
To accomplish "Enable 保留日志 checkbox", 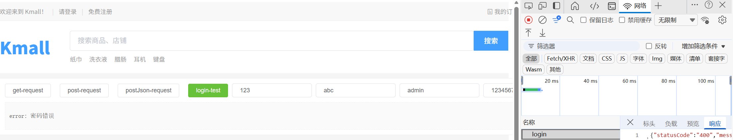I will point(583,20).
